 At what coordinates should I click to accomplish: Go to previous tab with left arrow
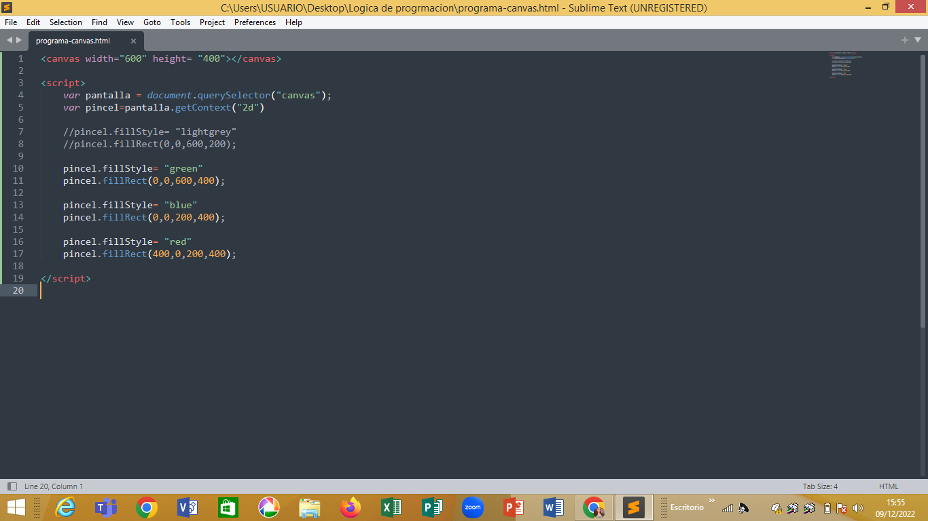(10, 41)
